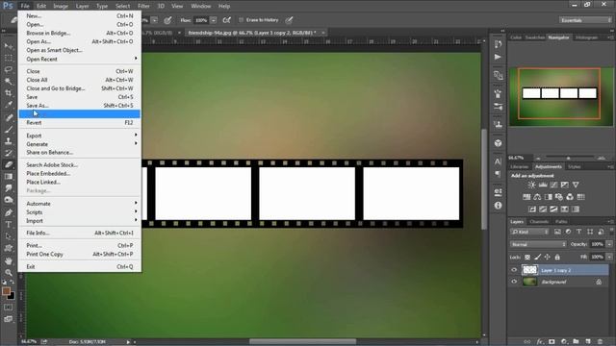Choose Exit from File menu
The image size is (616, 346).
[x=80, y=267]
